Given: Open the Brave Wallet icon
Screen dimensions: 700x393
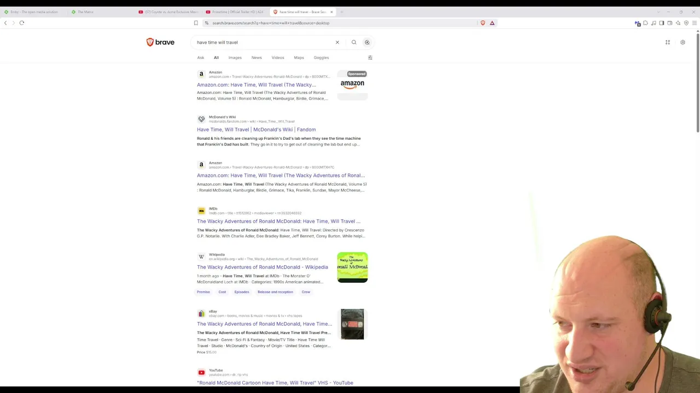Looking at the screenshot, I should [x=670, y=23].
